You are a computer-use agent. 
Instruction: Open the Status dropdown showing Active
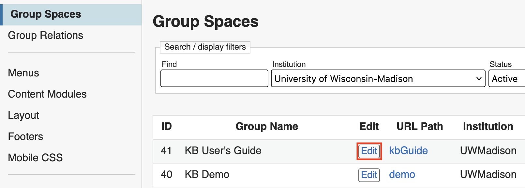click(x=506, y=79)
